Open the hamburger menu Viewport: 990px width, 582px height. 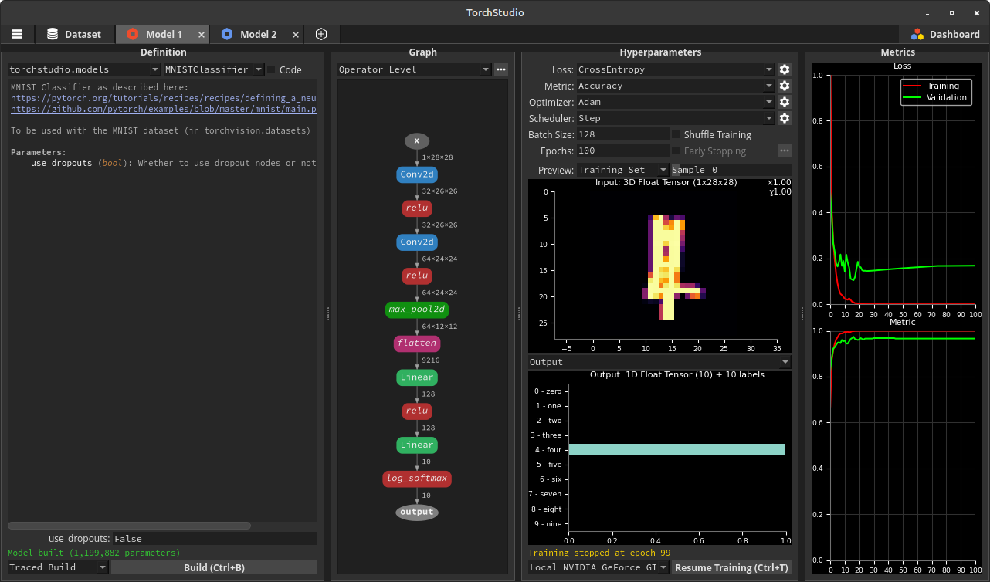pyautogui.click(x=17, y=34)
